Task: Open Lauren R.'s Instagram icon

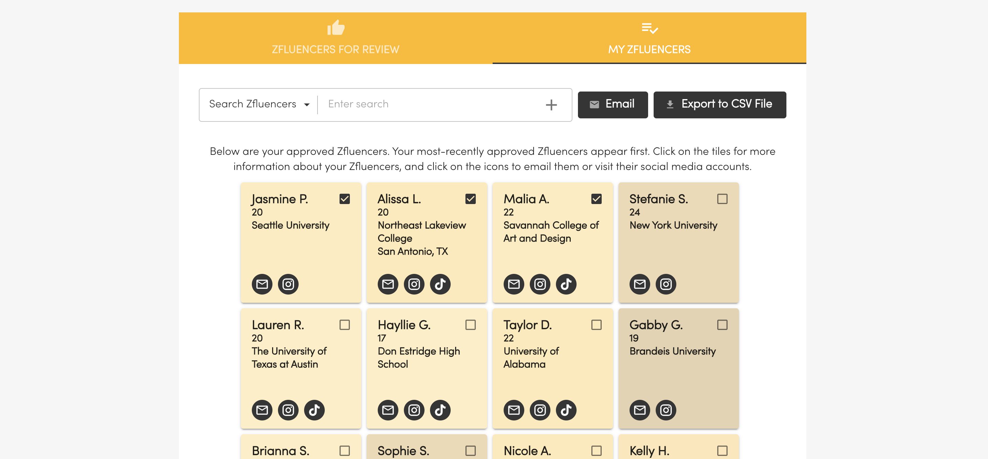Action: click(x=288, y=410)
